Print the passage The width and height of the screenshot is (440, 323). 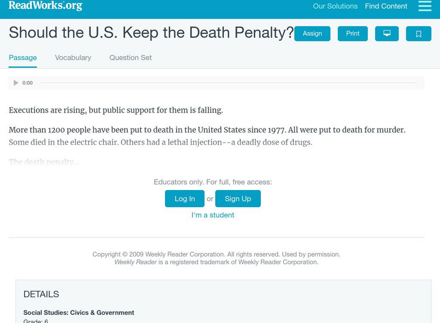pos(353,34)
